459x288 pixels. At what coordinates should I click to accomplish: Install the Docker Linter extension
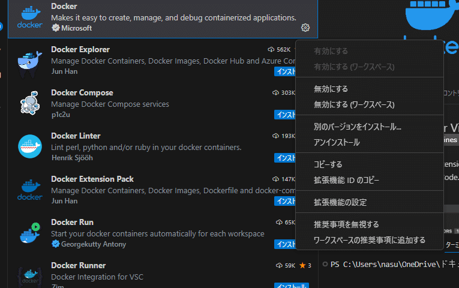[285, 158]
